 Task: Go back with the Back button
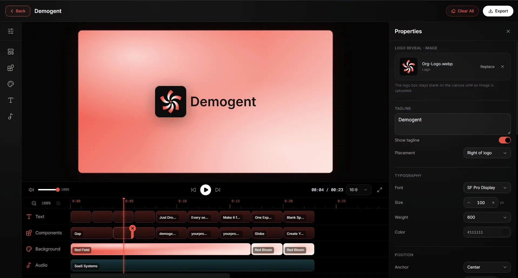pyautogui.click(x=18, y=11)
